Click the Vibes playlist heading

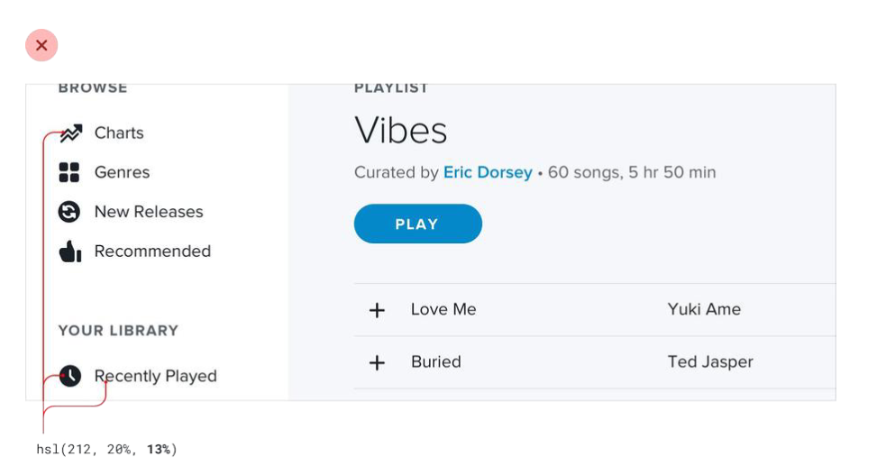click(x=400, y=131)
